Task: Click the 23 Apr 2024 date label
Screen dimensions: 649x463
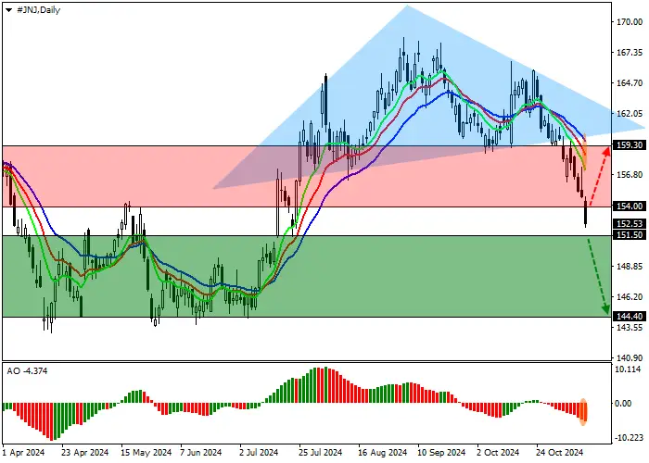Action: pos(85,453)
